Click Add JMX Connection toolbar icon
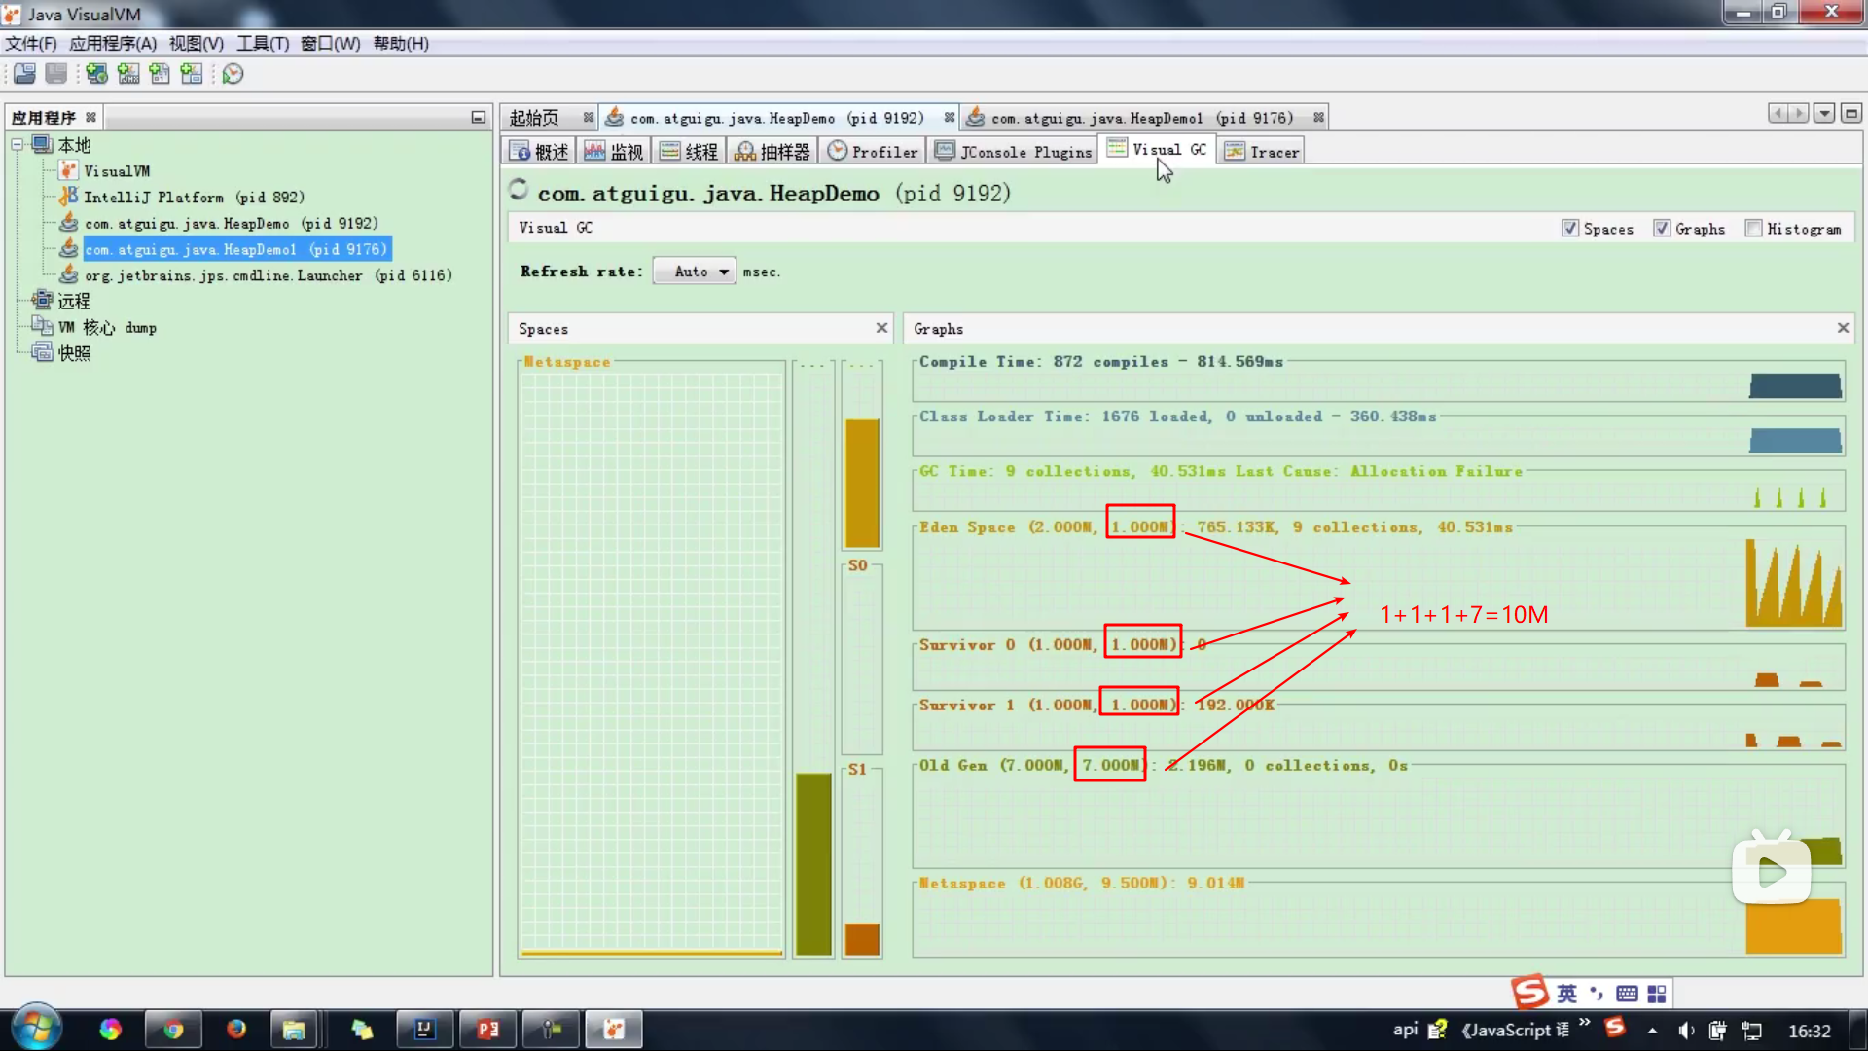This screenshot has width=1868, height=1051. pos(128,74)
